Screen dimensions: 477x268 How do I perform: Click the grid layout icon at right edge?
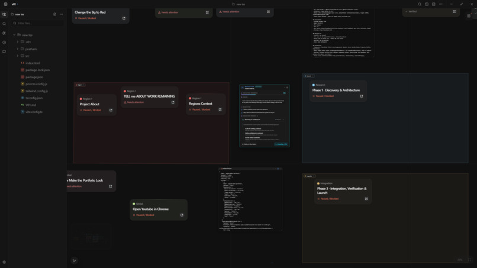[x=469, y=16]
